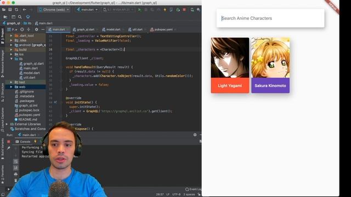Expand External Libraries node

[7, 124]
